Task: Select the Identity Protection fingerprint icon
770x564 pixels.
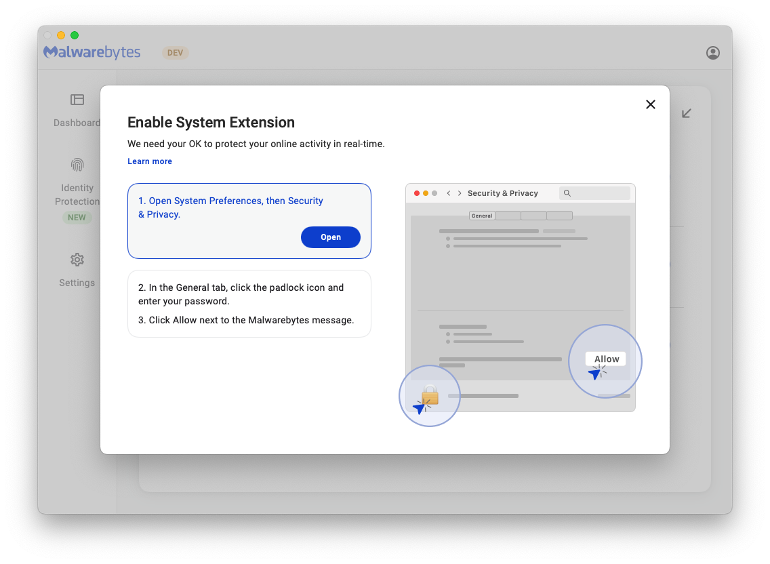Action: pyautogui.click(x=77, y=165)
